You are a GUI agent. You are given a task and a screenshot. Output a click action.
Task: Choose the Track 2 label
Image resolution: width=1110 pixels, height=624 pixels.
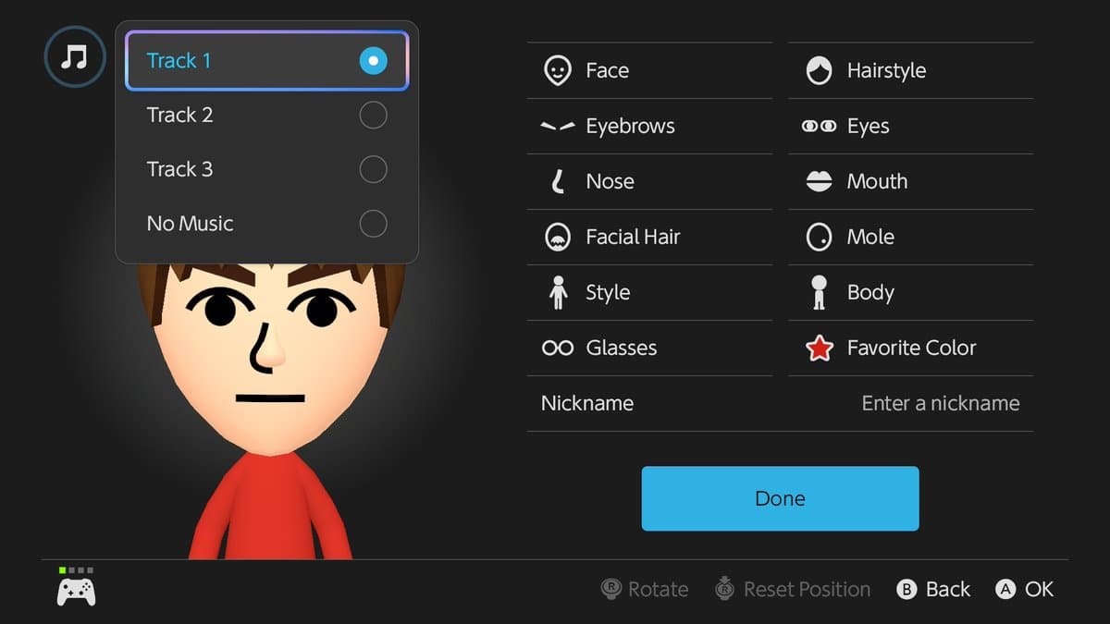coord(179,116)
